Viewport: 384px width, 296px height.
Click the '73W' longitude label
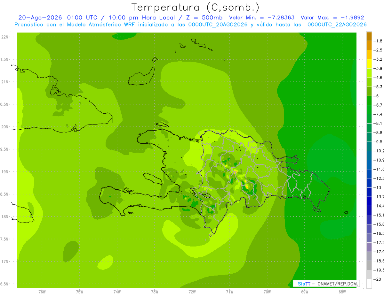point(155,292)
